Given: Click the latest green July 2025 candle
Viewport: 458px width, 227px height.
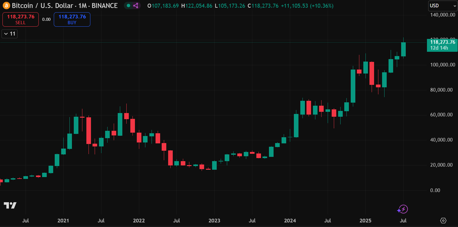Looking at the screenshot, I should (403, 49).
